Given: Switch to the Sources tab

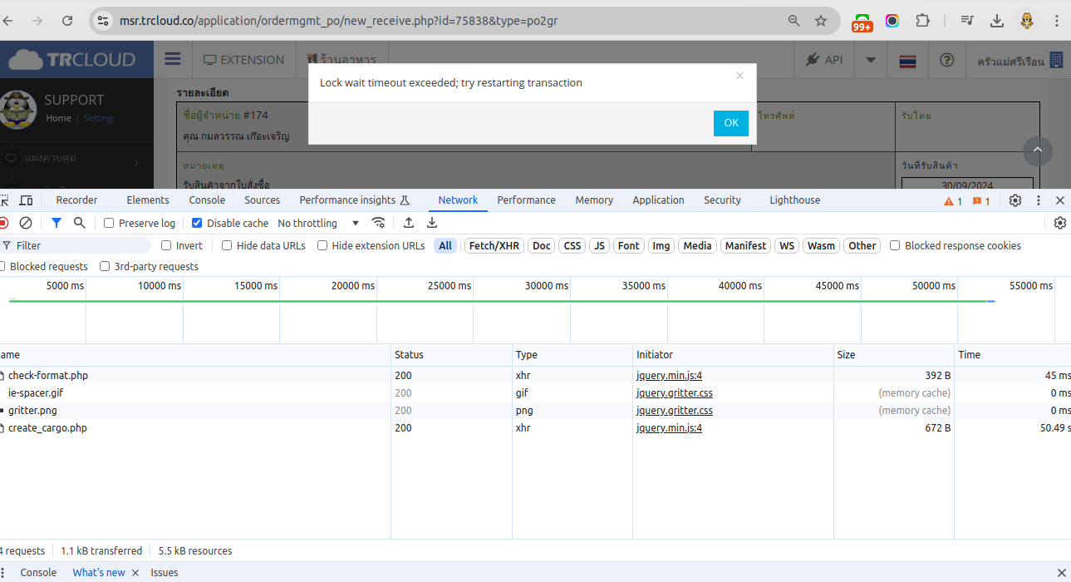Looking at the screenshot, I should click(263, 200).
